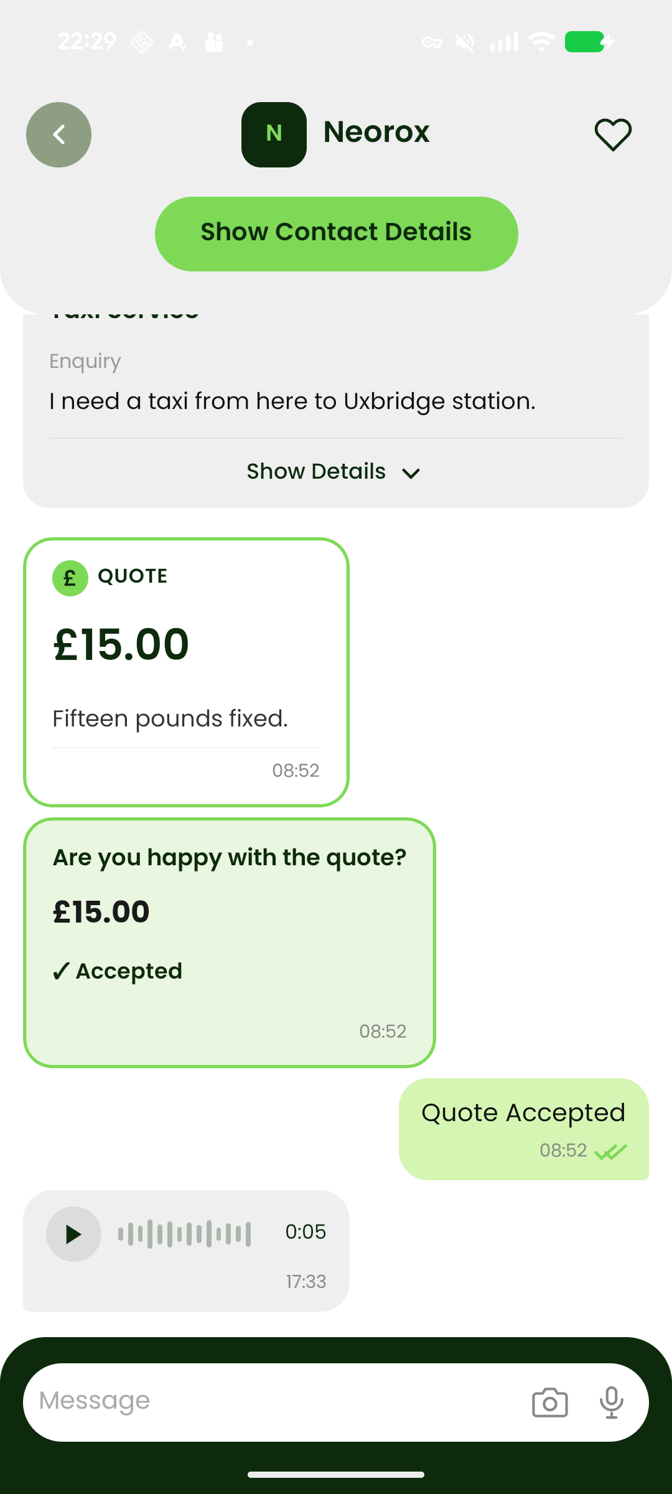Click the Show Contact Details button
672x1494 pixels.
click(x=336, y=233)
